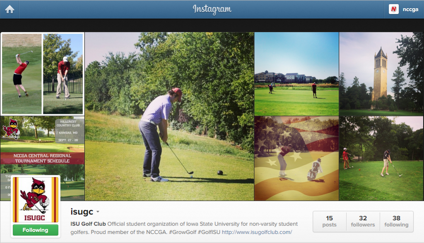This screenshot has width=424, height=243.
Task: Open the isugolfclub.com website link
Action: coord(257,232)
